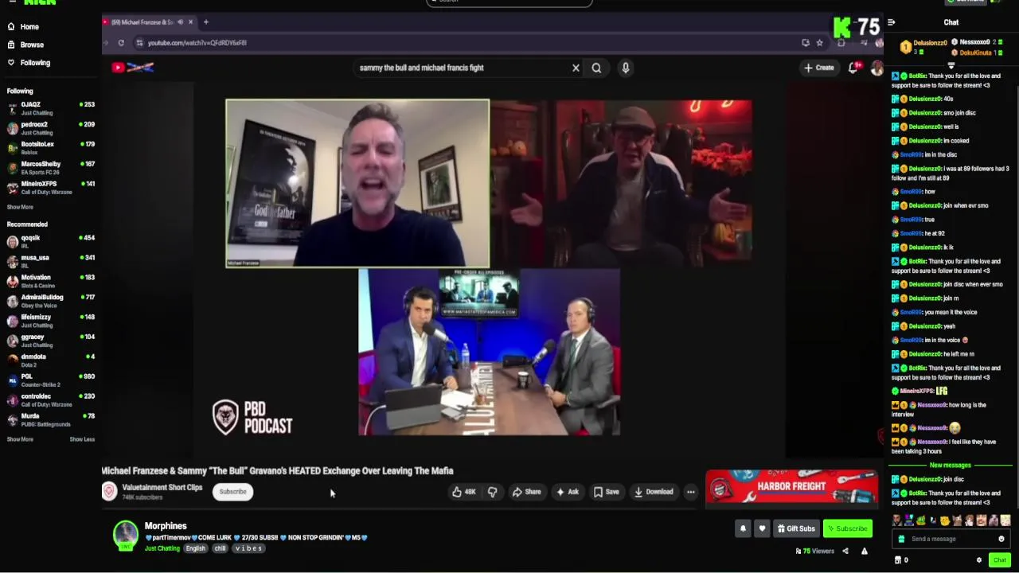
Task: Click Harbor Freight ad banner
Action: (x=791, y=489)
